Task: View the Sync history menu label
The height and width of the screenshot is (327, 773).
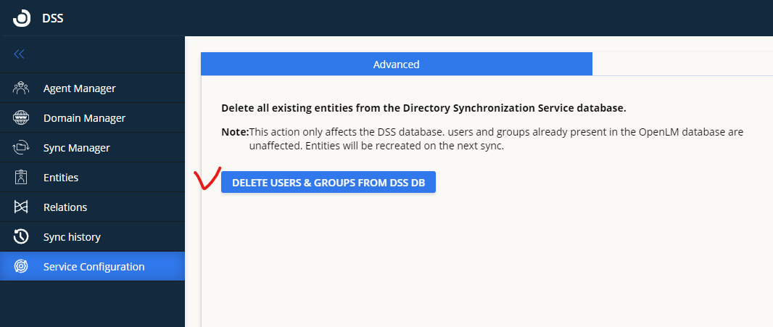Action: click(x=72, y=237)
